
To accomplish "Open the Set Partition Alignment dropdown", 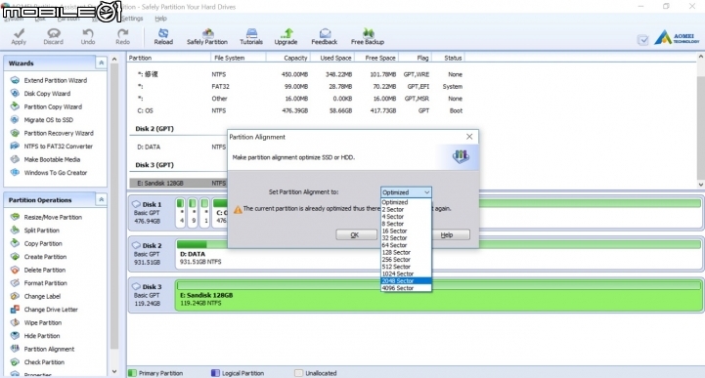I will click(x=406, y=192).
